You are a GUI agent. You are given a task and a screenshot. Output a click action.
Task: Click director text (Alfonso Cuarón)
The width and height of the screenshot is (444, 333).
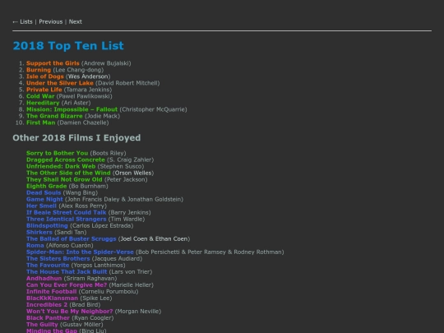coord(69,246)
